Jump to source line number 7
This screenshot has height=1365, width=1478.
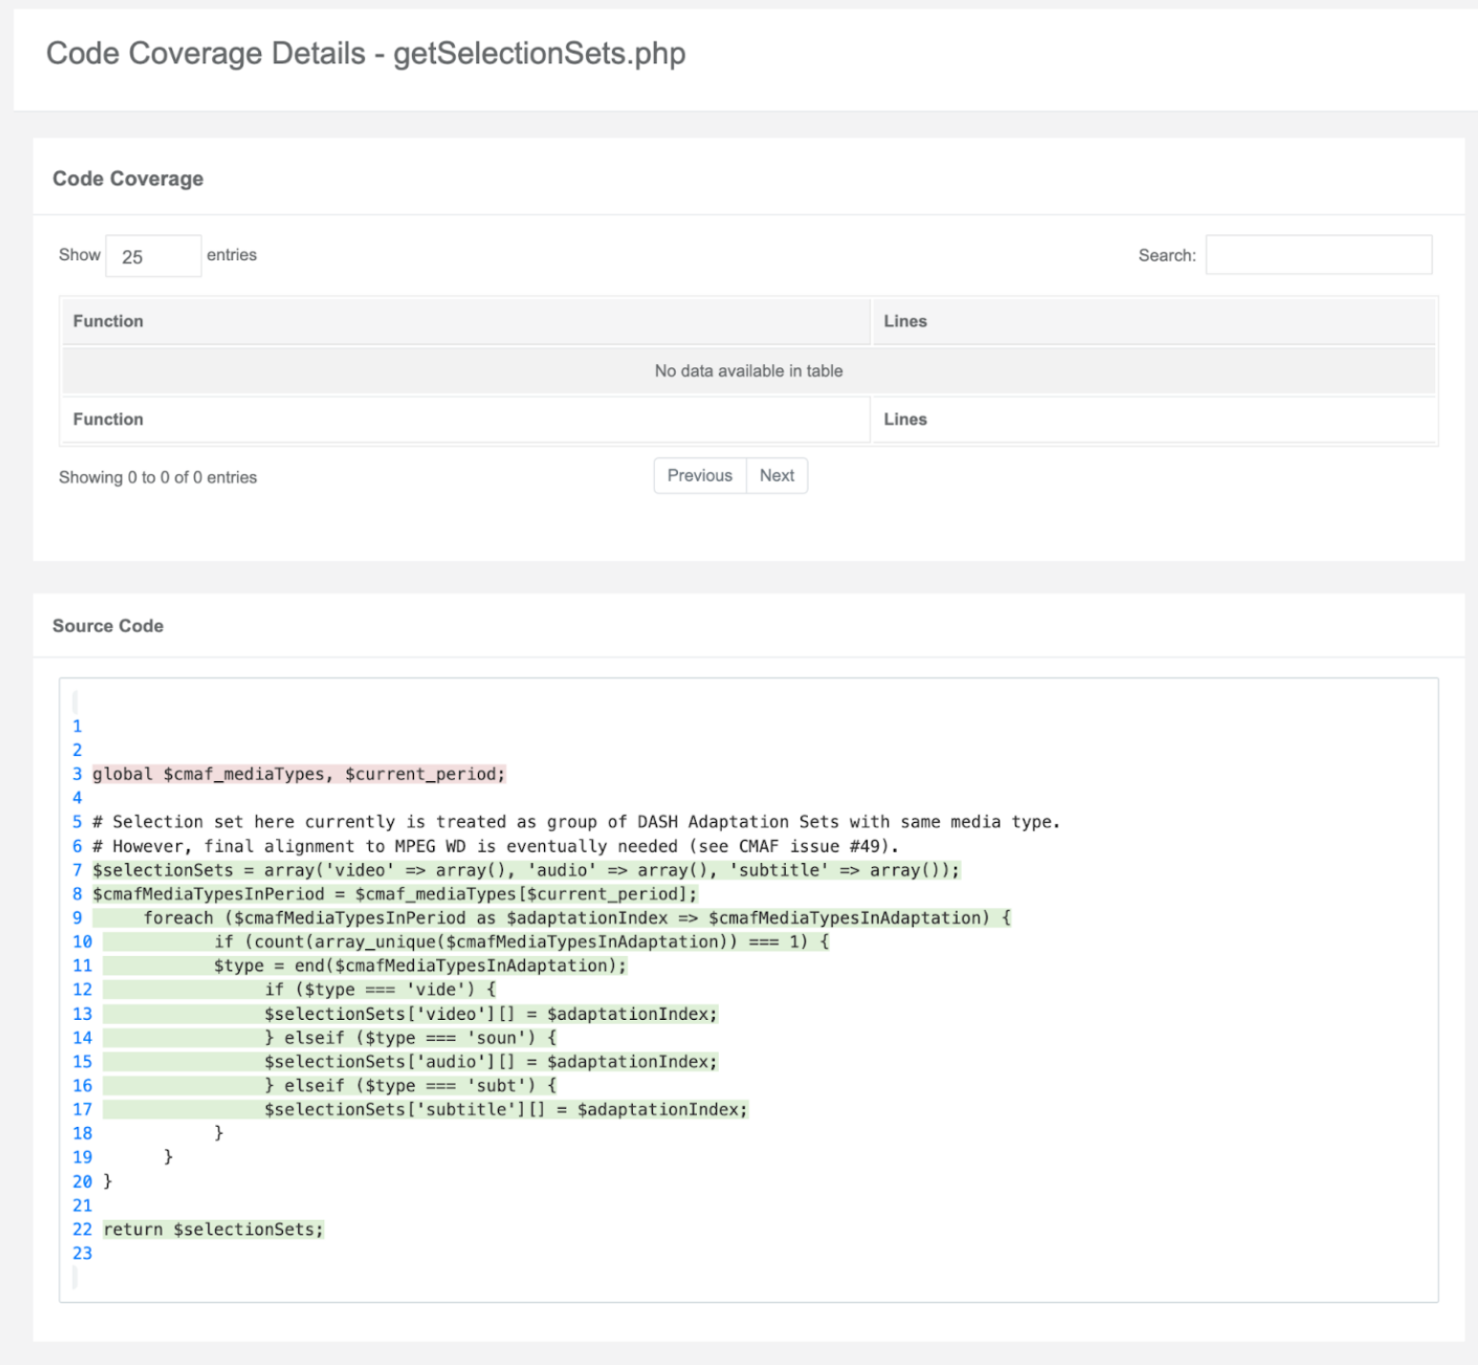(77, 870)
